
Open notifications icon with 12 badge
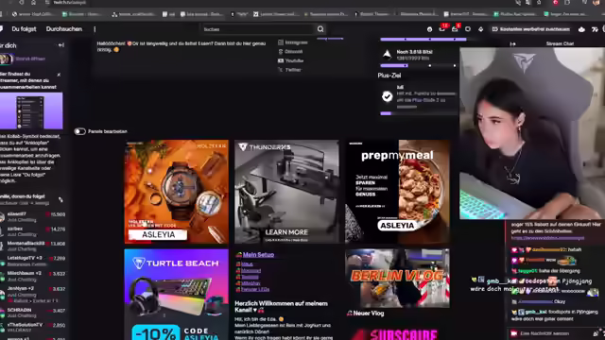[x=442, y=29]
